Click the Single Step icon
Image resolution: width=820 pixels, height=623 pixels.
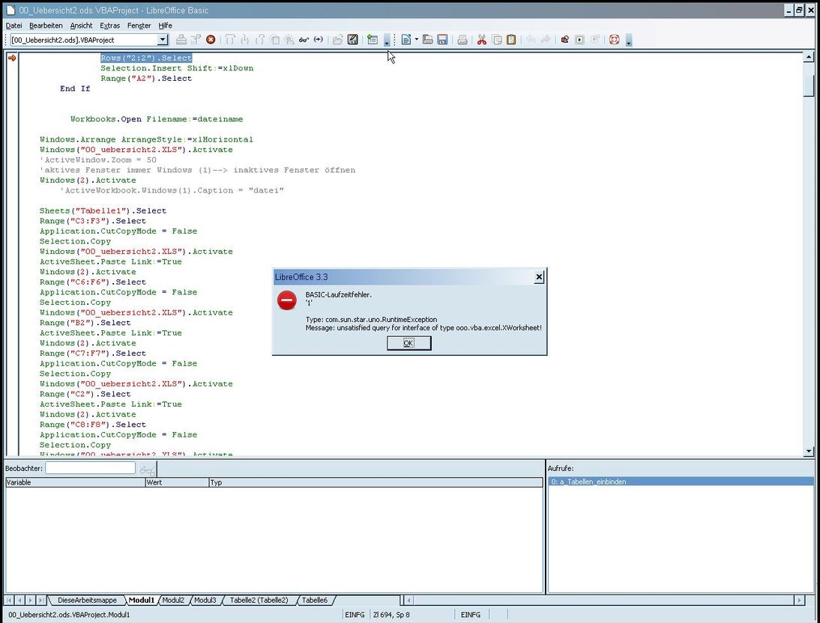(245, 40)
